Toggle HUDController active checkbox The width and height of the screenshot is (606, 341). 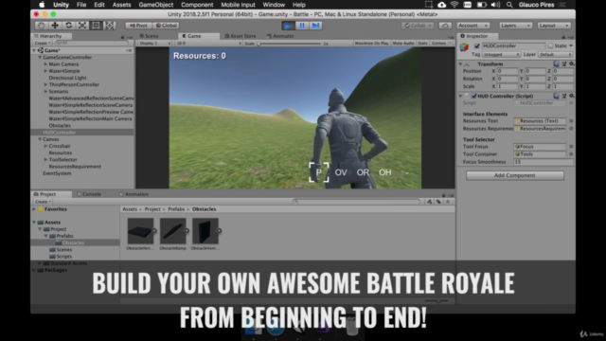tap(476, 45)
